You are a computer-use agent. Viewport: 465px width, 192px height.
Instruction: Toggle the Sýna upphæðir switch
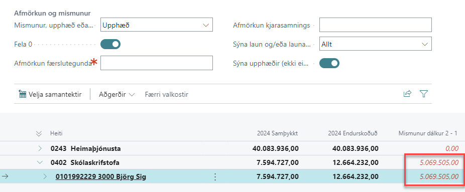[329, 63]
